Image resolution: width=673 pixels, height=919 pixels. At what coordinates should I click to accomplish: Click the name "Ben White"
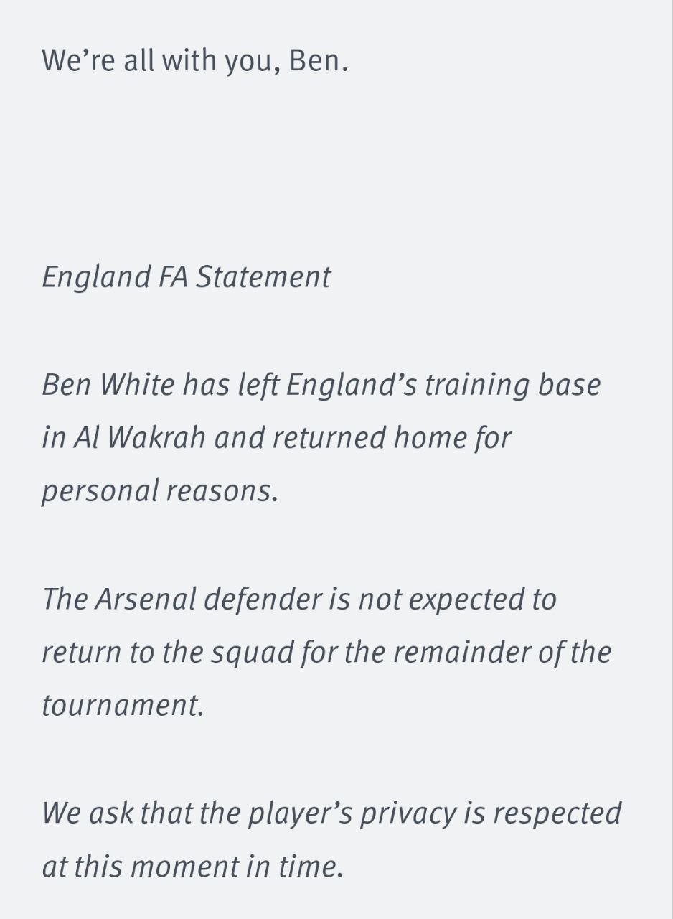[108, 385]
